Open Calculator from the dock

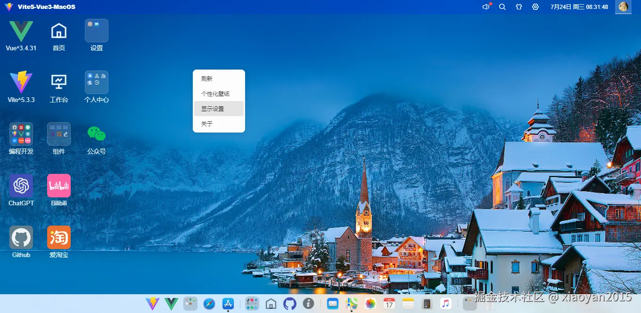[427, 304]
